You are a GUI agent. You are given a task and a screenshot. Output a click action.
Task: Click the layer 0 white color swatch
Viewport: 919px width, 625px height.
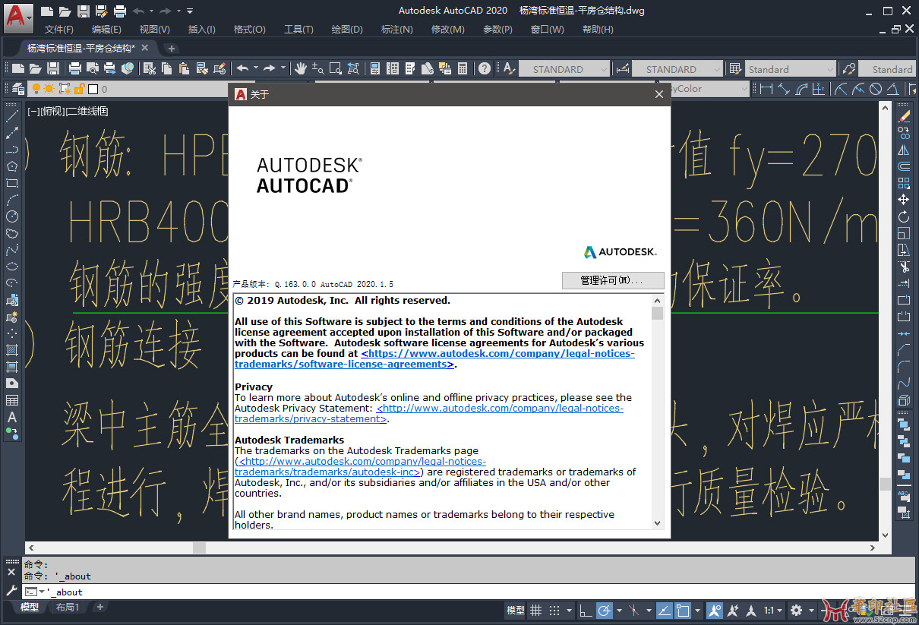pos(93,89)
